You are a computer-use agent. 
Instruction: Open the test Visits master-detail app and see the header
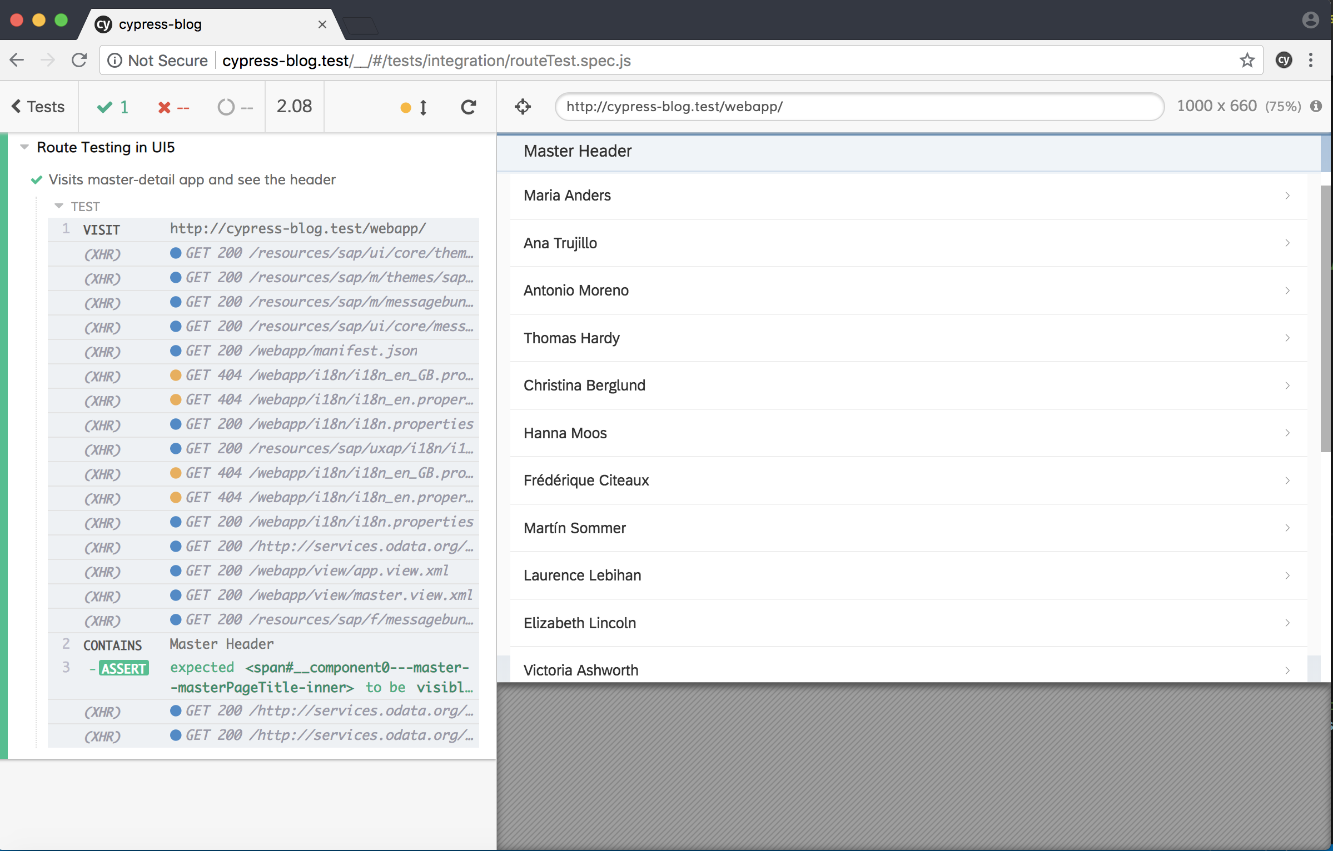(192, 179)
